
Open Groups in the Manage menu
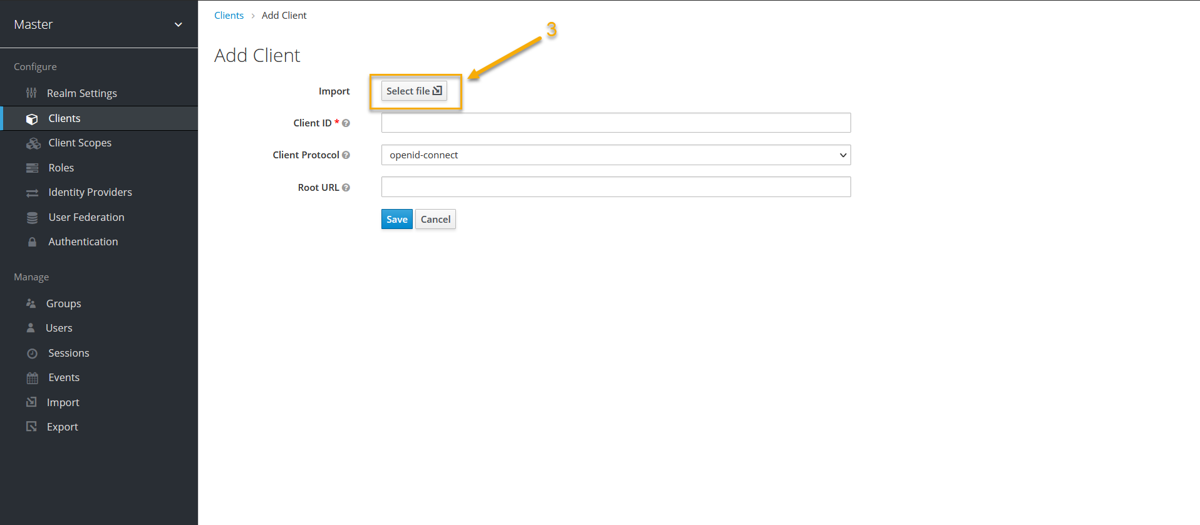point(63,303)
